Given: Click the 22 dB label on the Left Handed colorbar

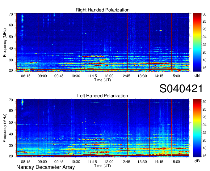Looking at the screenshot, I should [x=204, y=133].
